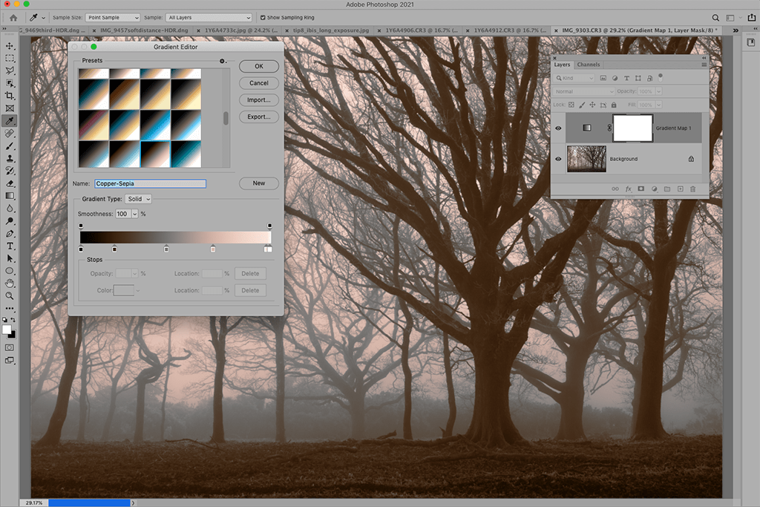Screen dimensions: 760x507
Task: Click the Change Screen Mode icon
Action: click(10, 361)
